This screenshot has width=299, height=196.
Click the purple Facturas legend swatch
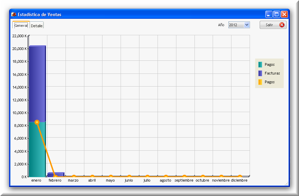point(260,73)
